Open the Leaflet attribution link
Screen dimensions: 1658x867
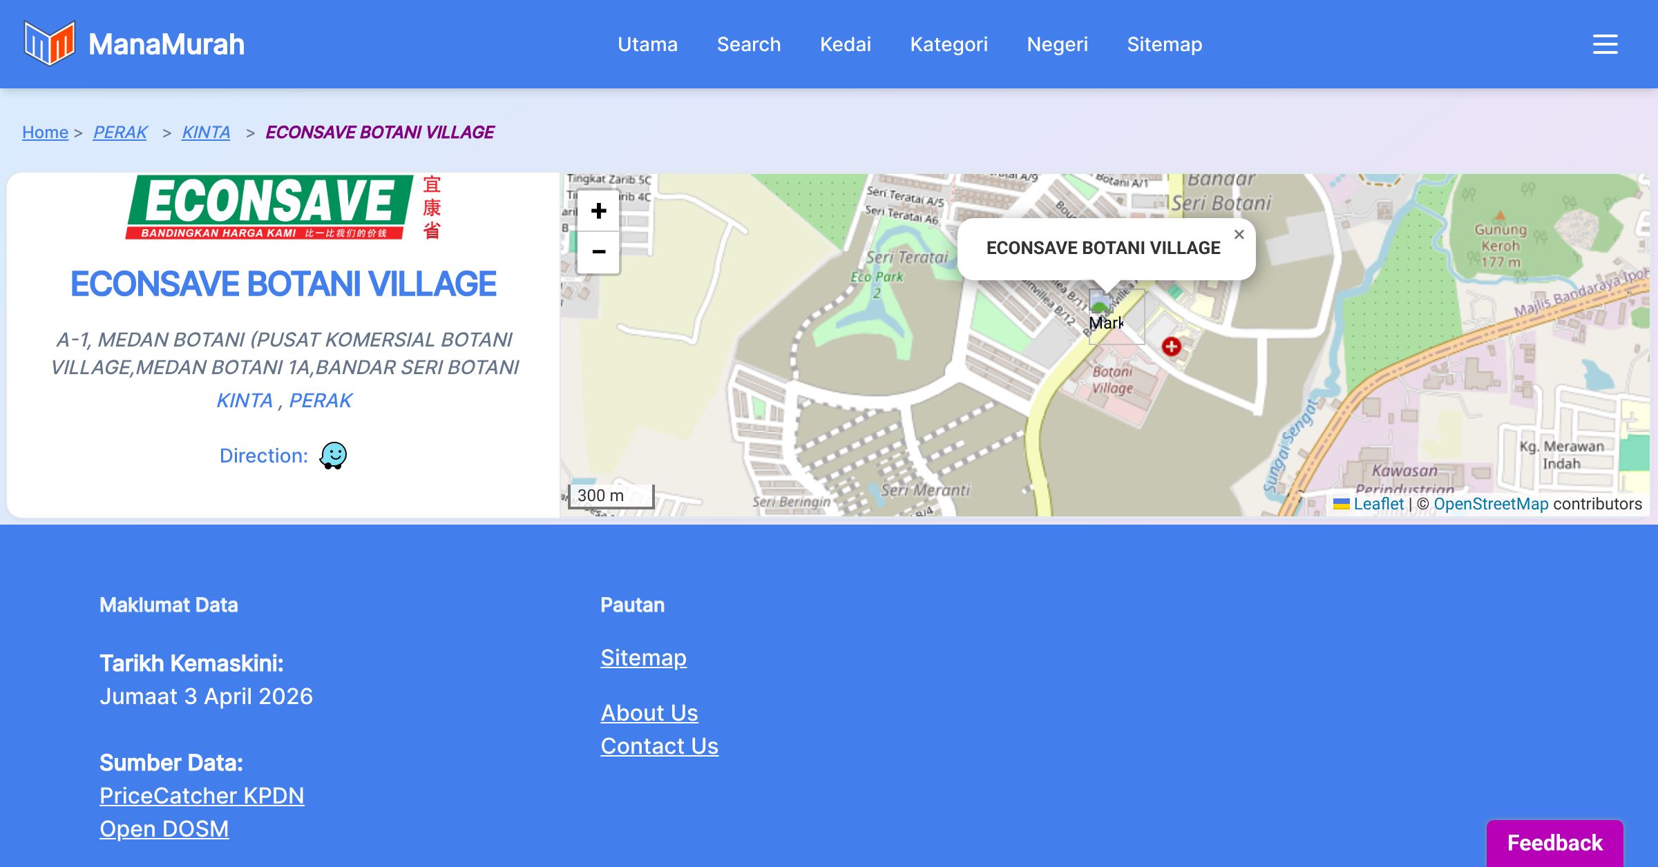click(x=1378, y=504)
